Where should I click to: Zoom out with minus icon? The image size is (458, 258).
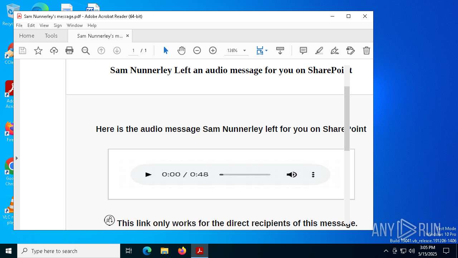197,51
